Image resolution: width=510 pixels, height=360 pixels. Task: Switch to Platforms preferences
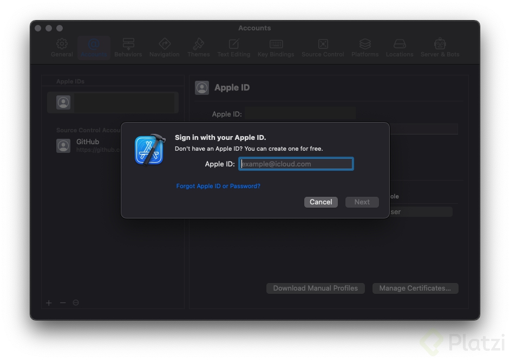(365, 48)
